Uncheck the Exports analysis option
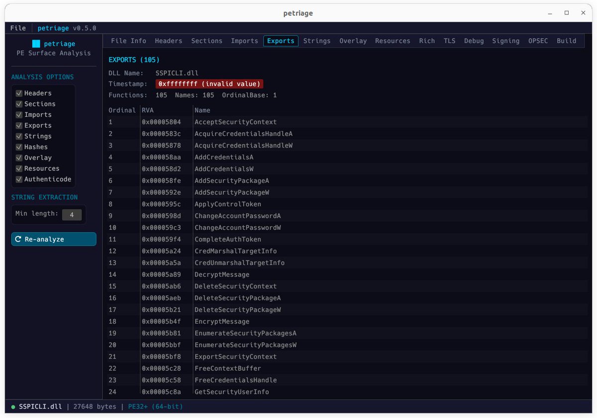 [x=19, y=125]
